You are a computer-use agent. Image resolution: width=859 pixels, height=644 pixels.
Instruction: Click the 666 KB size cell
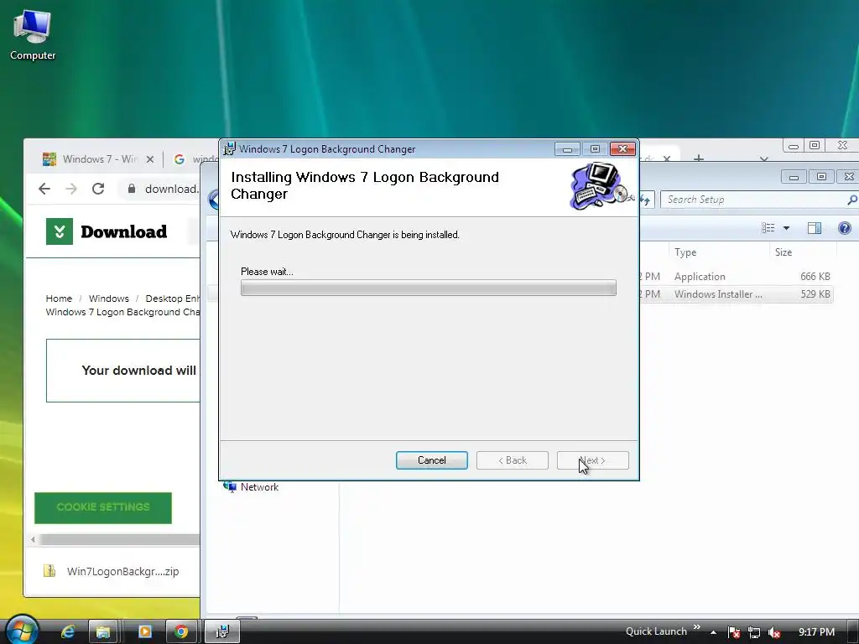815,277
